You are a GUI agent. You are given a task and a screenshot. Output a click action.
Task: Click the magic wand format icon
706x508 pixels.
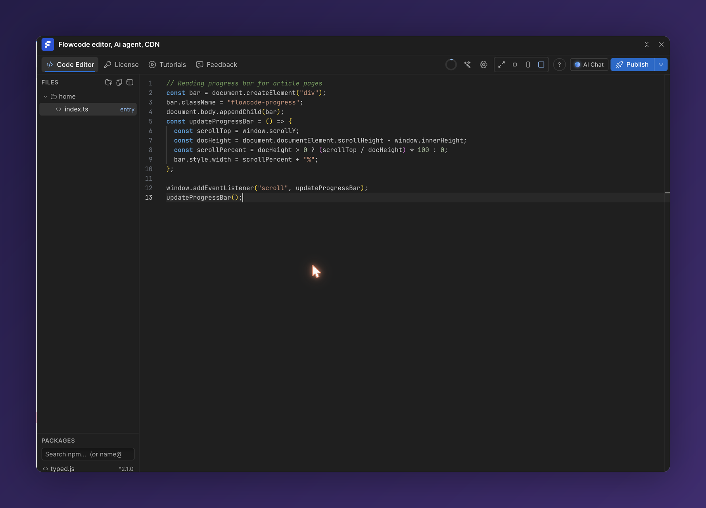(x=468, y=64)
